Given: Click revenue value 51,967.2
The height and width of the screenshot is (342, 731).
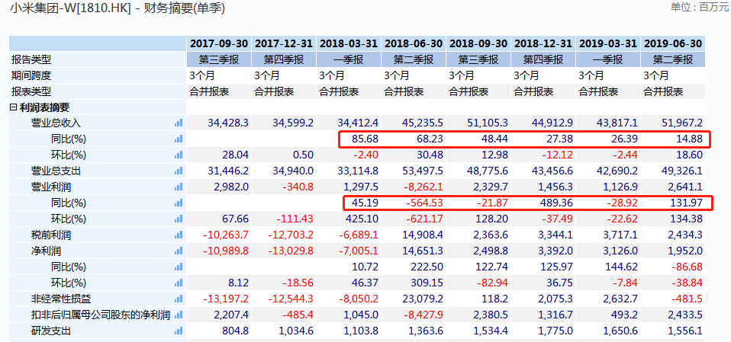Looking at the screenshot, I should [681, 123].
